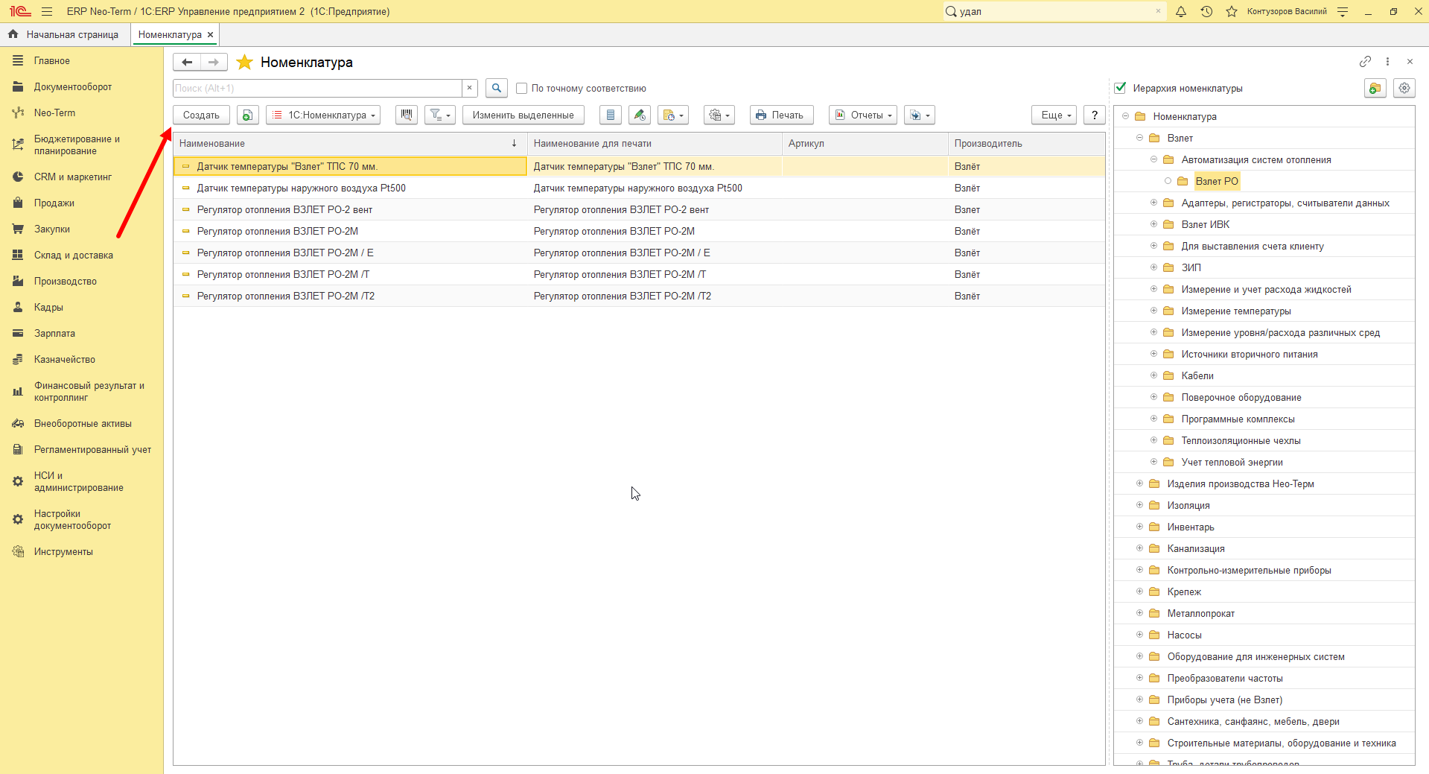Sort by the Наименование column header
Screen dimensions: 1429x774
(x=350, y=144)
